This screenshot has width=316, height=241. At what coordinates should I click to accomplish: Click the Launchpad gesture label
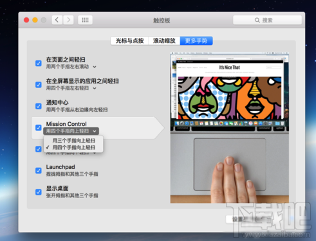(x=60, y=166)
